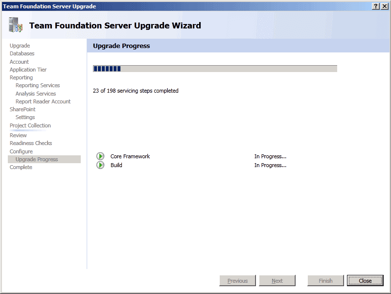The height and width of the screenshot is (294, 391).
Task: Select Reporting Services sub-step
Action: point(38,85)
